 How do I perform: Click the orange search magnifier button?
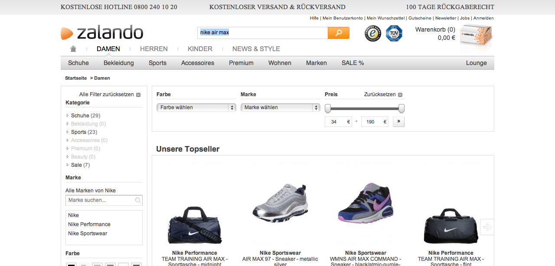point(338,33)
